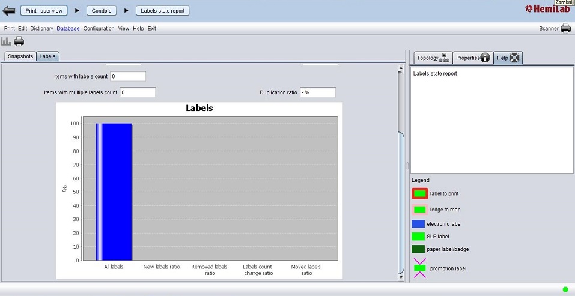Click the Items with multiple labels count field
The width and height of the screenshot is (575, 296).
pos(138,92)
